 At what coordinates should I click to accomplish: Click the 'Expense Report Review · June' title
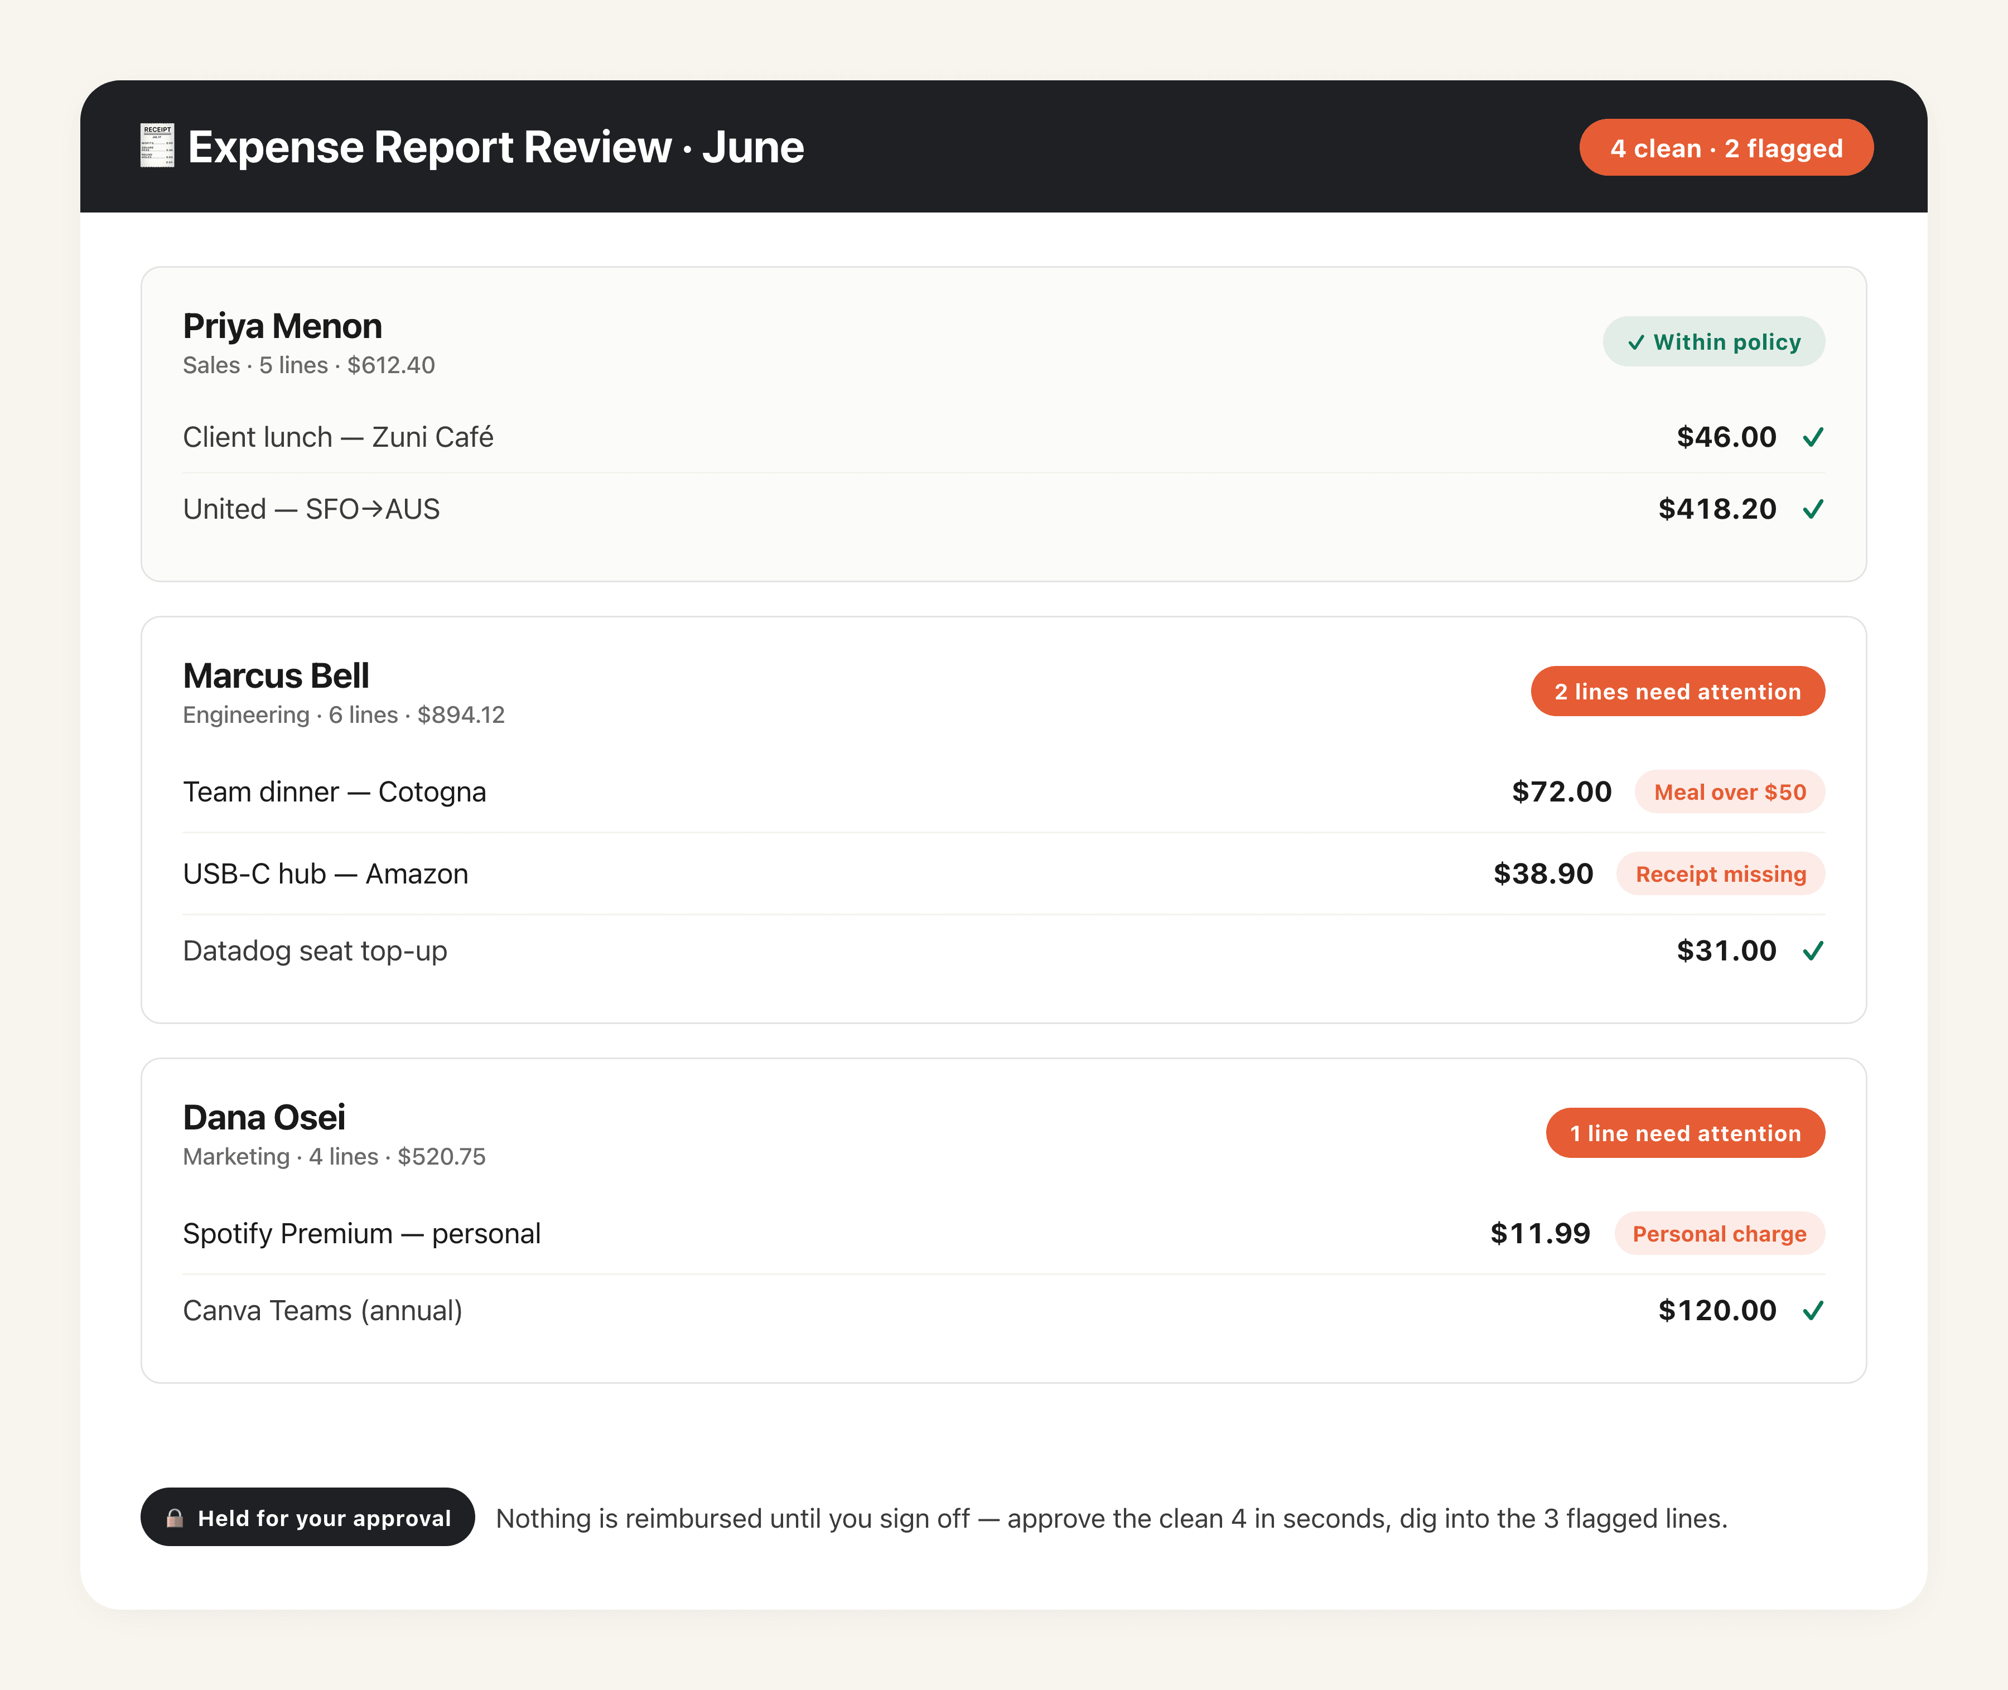[x=496, y=148]
